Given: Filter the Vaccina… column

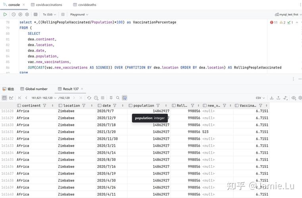Looking at the screenshot, I should coord(261,106).
